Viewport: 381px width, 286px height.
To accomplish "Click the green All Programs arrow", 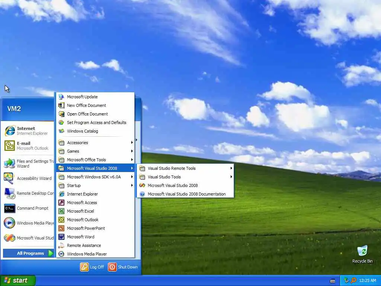I will tap(51, 253).
